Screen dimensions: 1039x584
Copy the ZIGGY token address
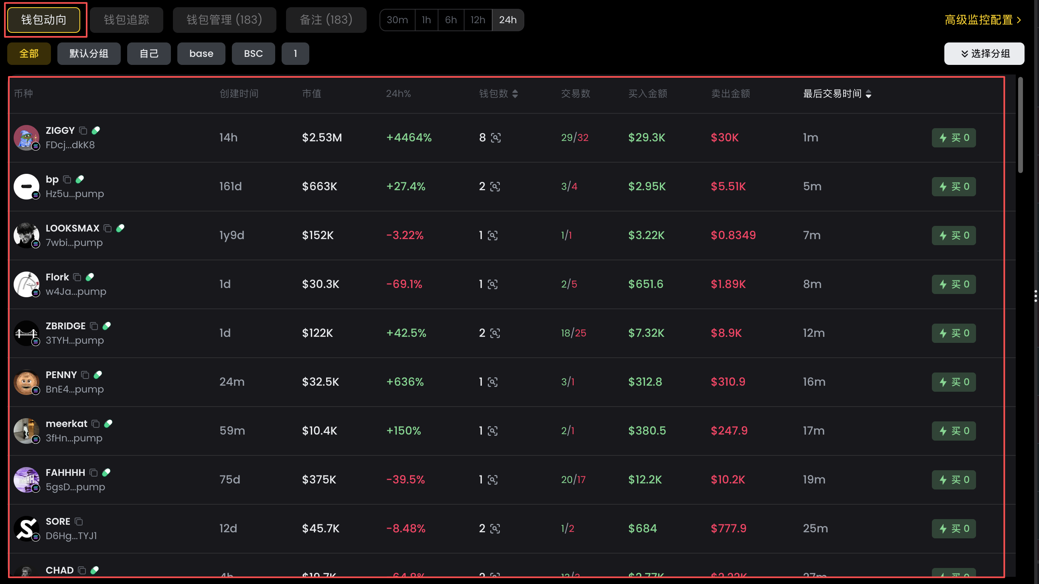pyautogui.click(x=83, y=131)
